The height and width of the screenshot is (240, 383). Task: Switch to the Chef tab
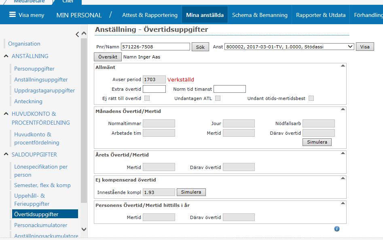pos(68,2)
